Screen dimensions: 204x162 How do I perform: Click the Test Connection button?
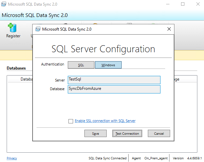(x=127, y=133)
